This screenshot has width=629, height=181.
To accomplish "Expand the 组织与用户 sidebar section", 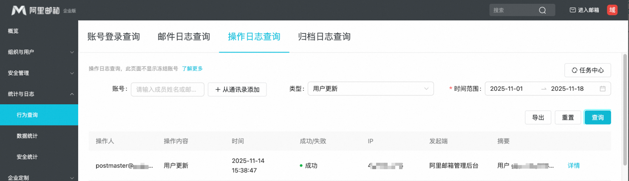I will click(x=39, y=52).
